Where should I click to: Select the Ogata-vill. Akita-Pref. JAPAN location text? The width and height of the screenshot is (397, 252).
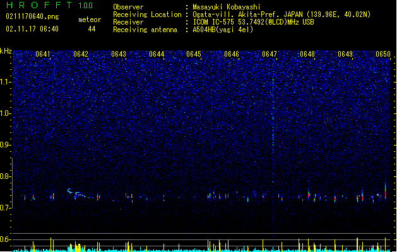(281, 14)
